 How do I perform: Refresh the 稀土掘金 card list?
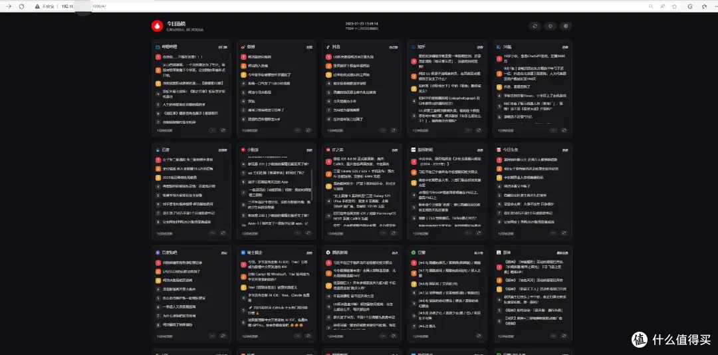click(x=308, y=336)
